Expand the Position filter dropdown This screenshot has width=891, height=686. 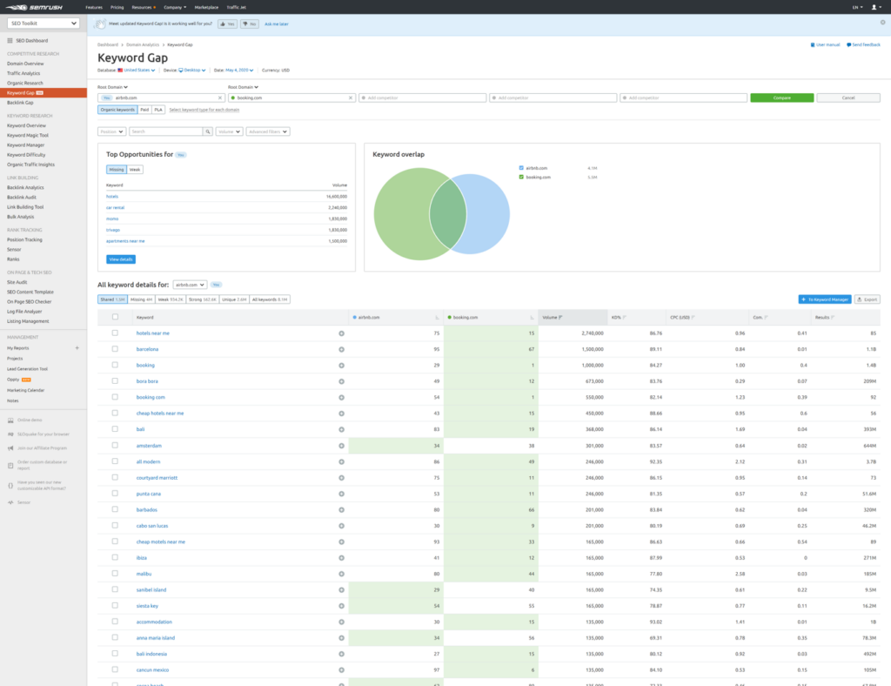pos(111,131)
